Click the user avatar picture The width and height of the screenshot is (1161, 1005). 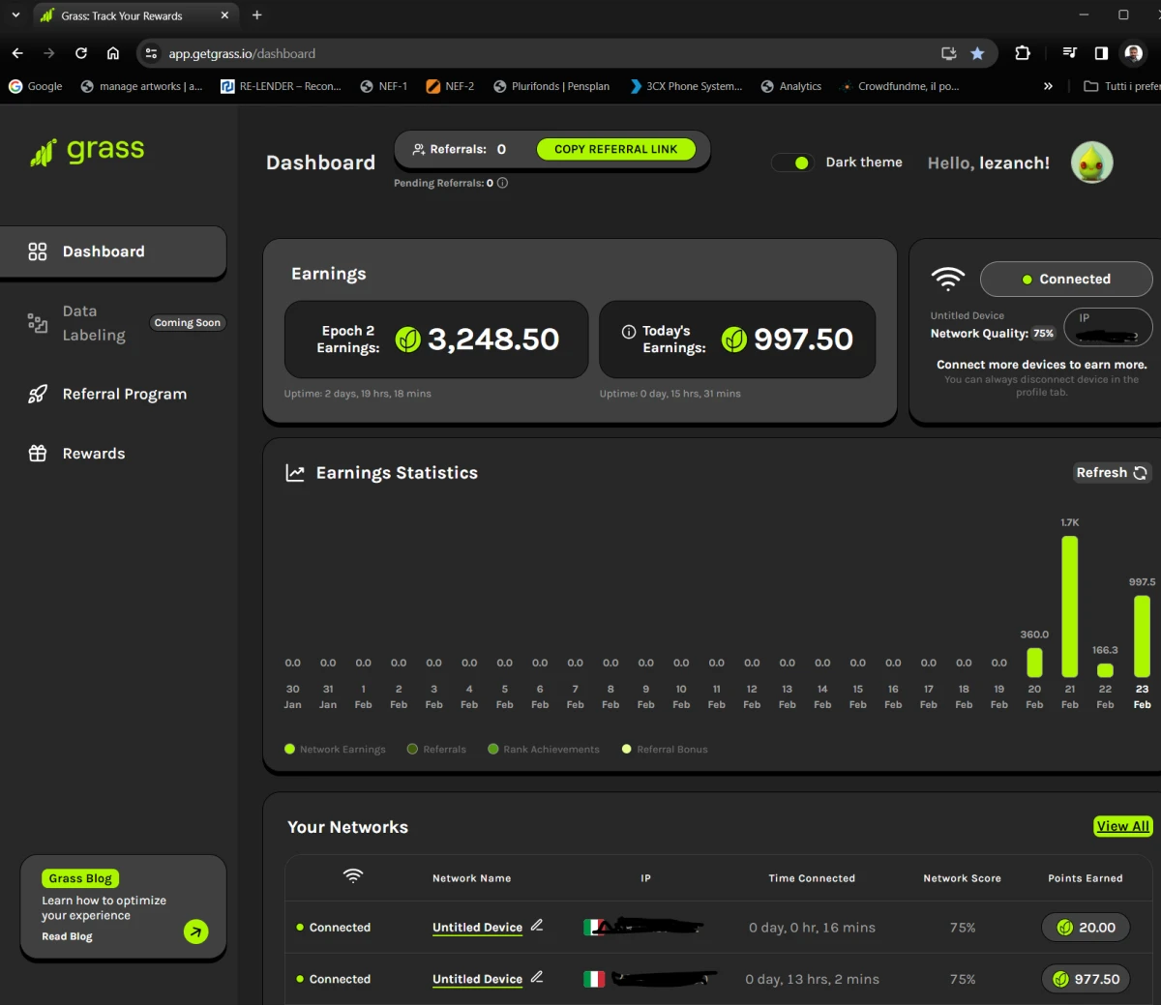(1092, 163)
